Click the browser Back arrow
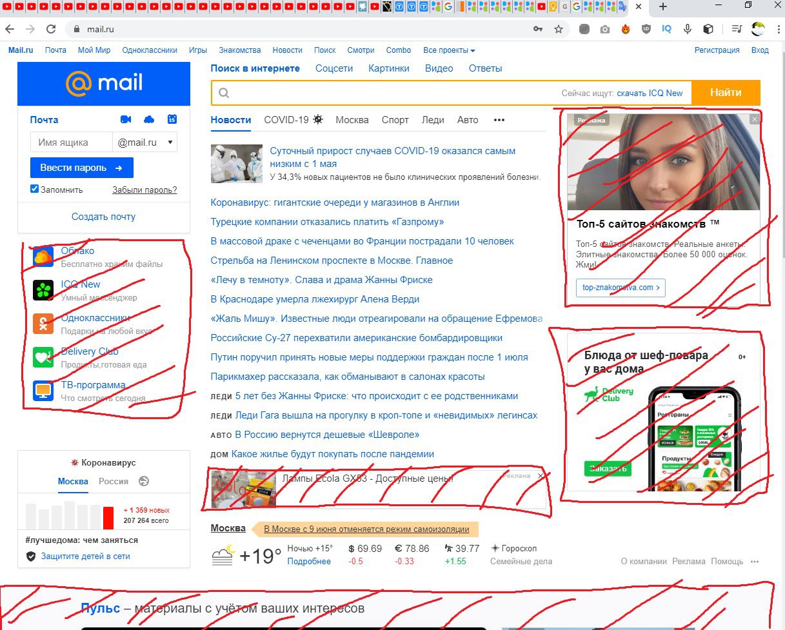Image resolution: width=785 pixels, height=630 pixels. point(9,29)
